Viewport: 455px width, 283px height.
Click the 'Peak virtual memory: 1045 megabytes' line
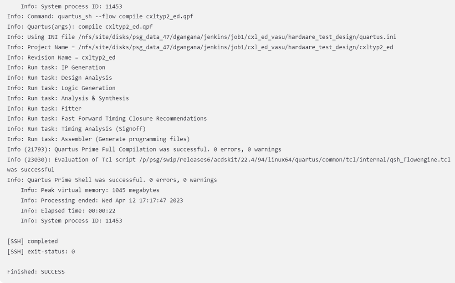pyautogui.click(x=90, y=190)
